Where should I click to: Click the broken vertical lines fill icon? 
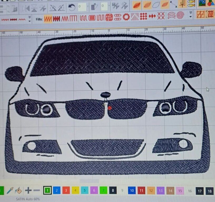[135, 17]
